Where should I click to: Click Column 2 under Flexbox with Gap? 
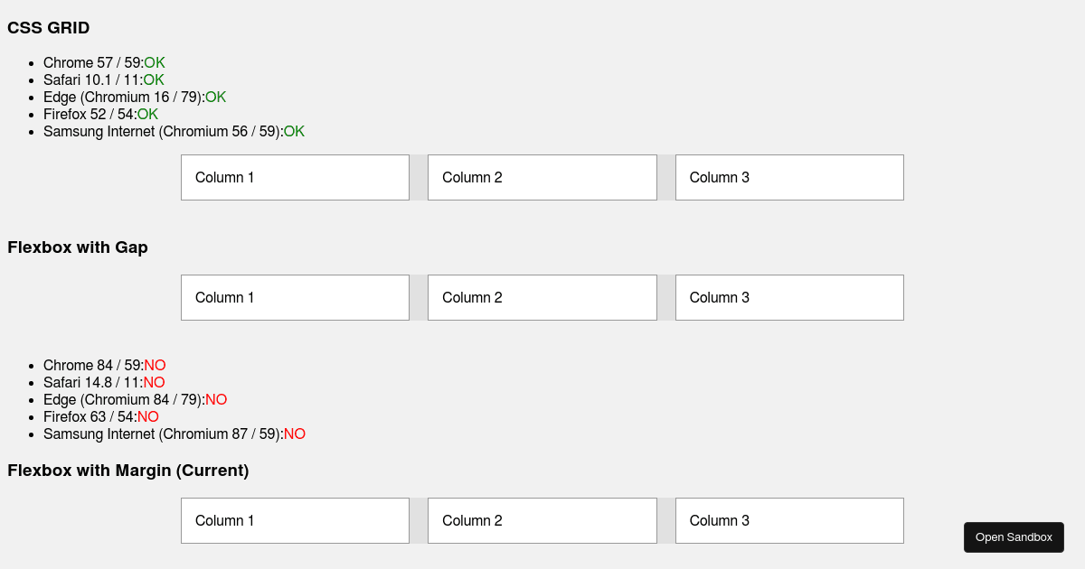coord(542,297)
